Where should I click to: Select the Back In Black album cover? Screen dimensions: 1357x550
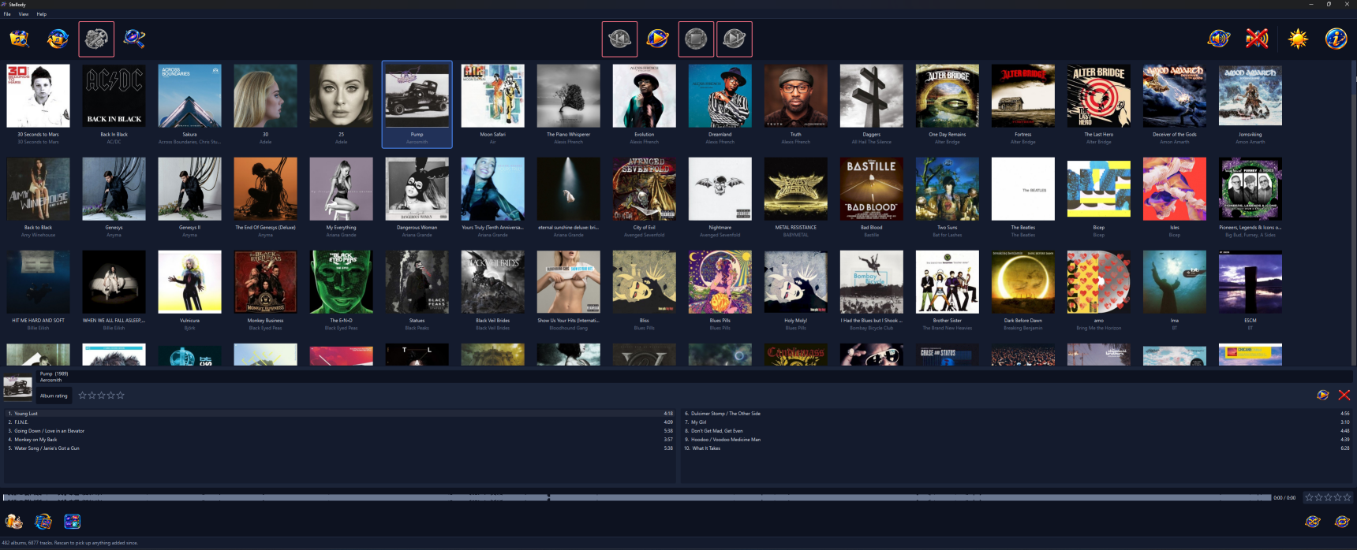coord(114,96)
